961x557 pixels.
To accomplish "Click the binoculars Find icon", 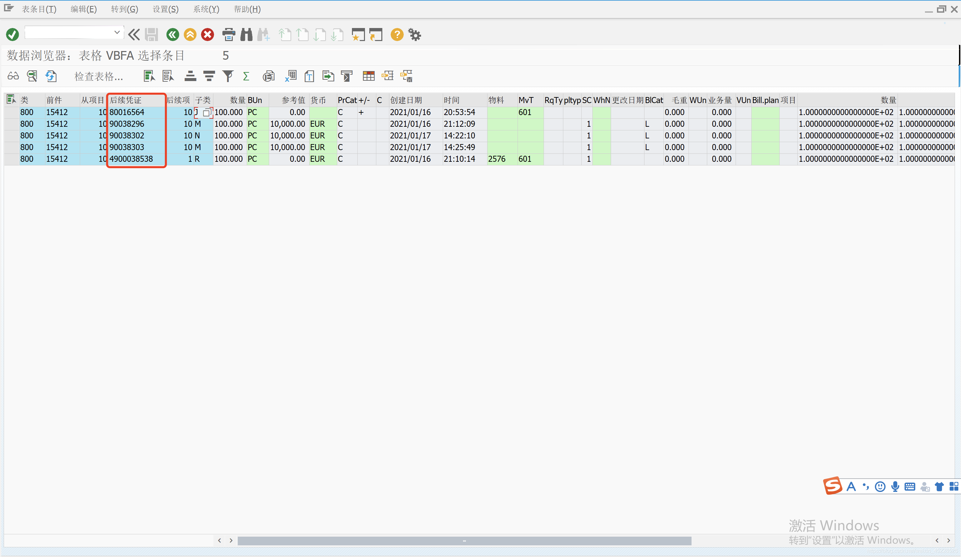I will tap(246, 35).
